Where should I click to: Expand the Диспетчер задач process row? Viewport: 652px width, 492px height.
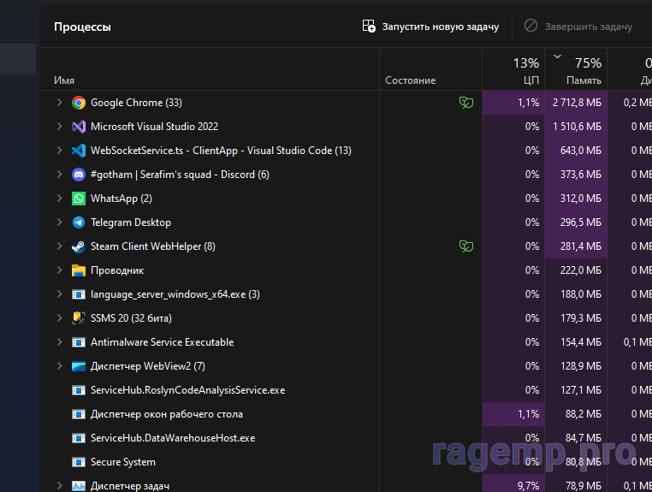tap(59, 485)
